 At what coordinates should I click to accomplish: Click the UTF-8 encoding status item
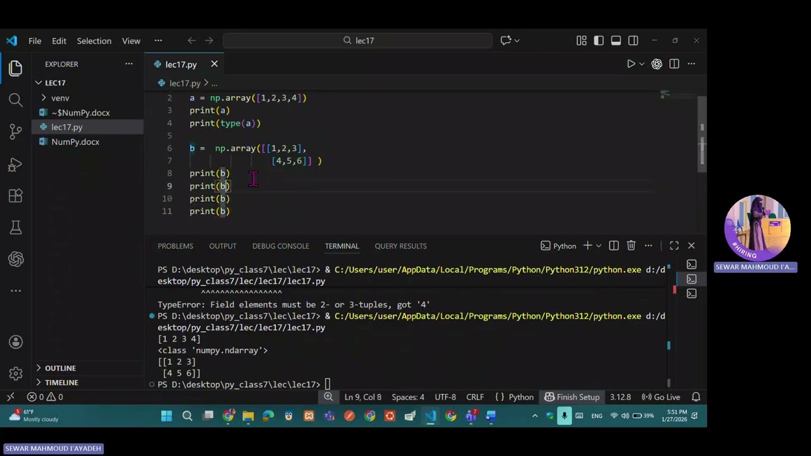(445, 397)
